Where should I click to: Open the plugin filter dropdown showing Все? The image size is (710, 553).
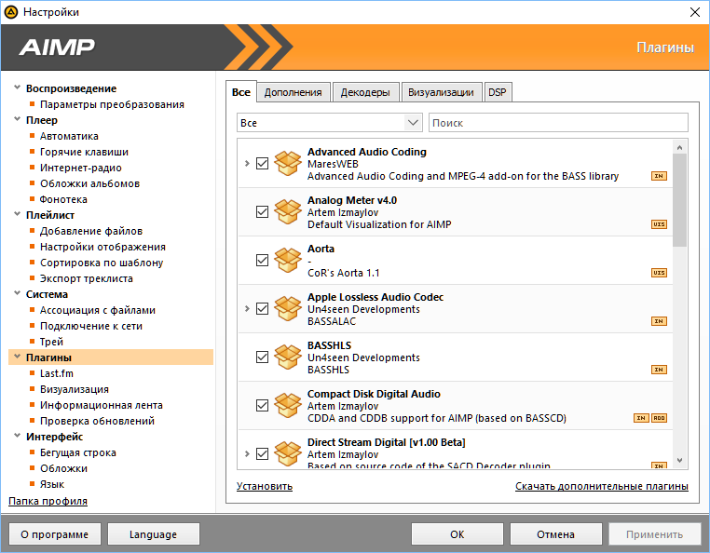[330, 123]
